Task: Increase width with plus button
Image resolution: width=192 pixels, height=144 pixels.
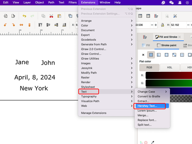Action: (x=156, y=25)
